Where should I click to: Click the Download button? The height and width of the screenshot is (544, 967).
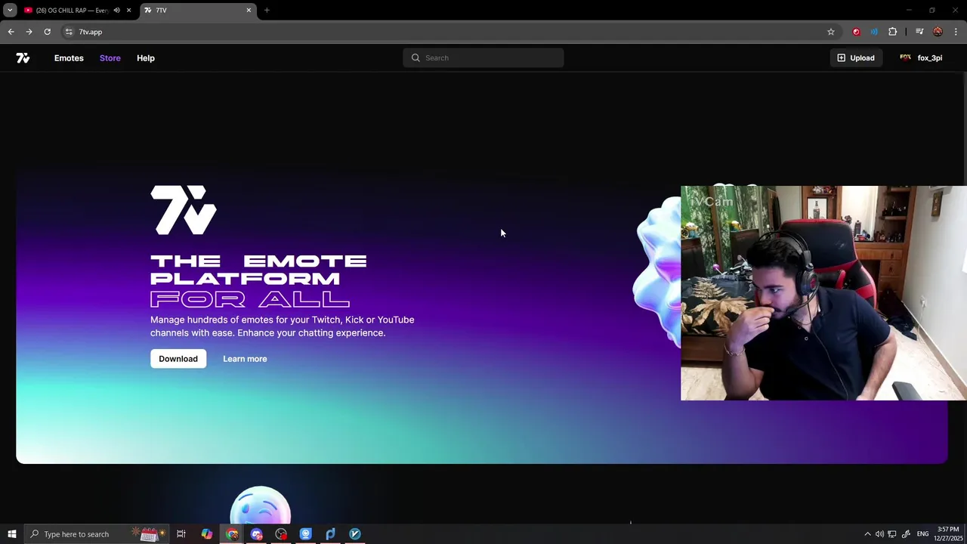[x=178, y=359]
